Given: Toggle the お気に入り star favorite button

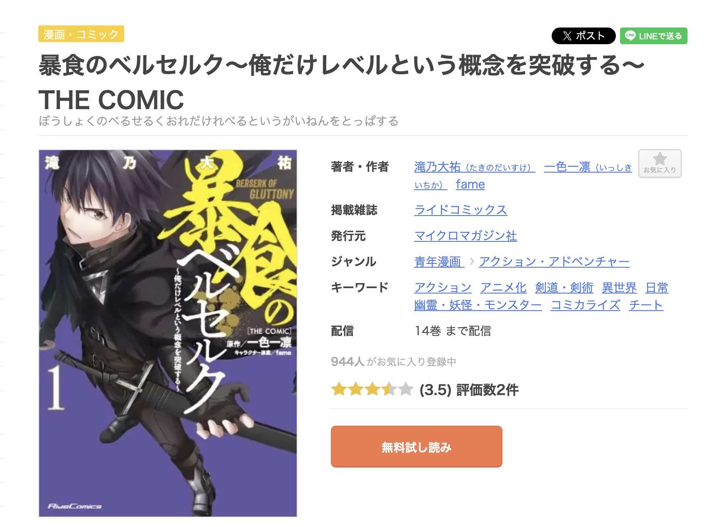Looking at the screenshot, I should (x=660, y=163).
